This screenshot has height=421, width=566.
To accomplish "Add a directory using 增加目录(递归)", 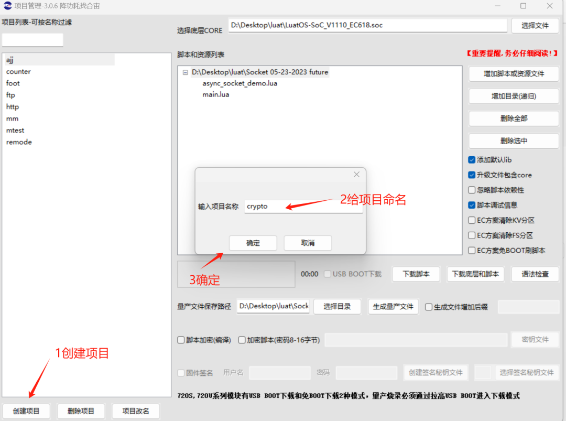I will pyautogui.click(x=513, y=96).
